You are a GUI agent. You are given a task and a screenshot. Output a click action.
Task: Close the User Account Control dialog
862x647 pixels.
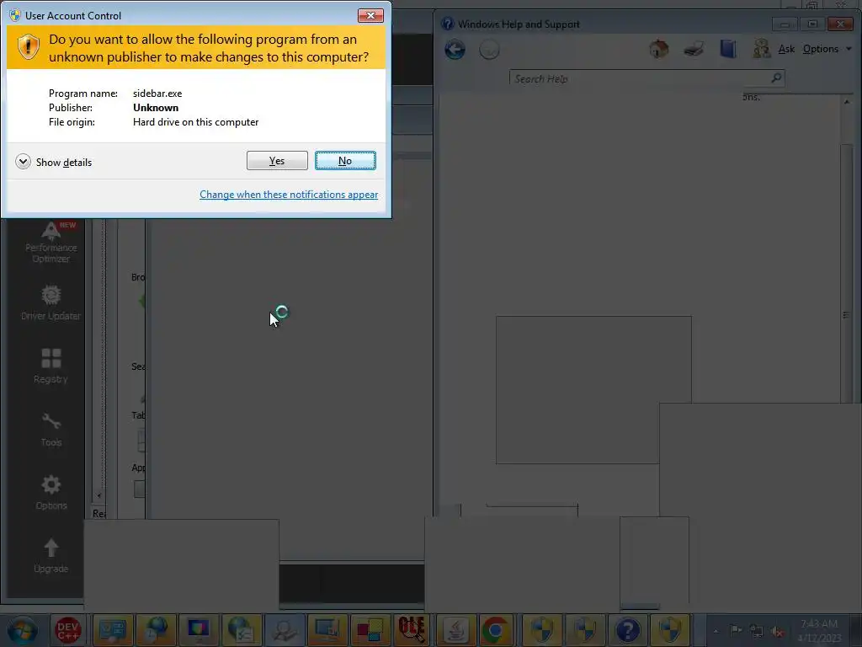(370, 15)
